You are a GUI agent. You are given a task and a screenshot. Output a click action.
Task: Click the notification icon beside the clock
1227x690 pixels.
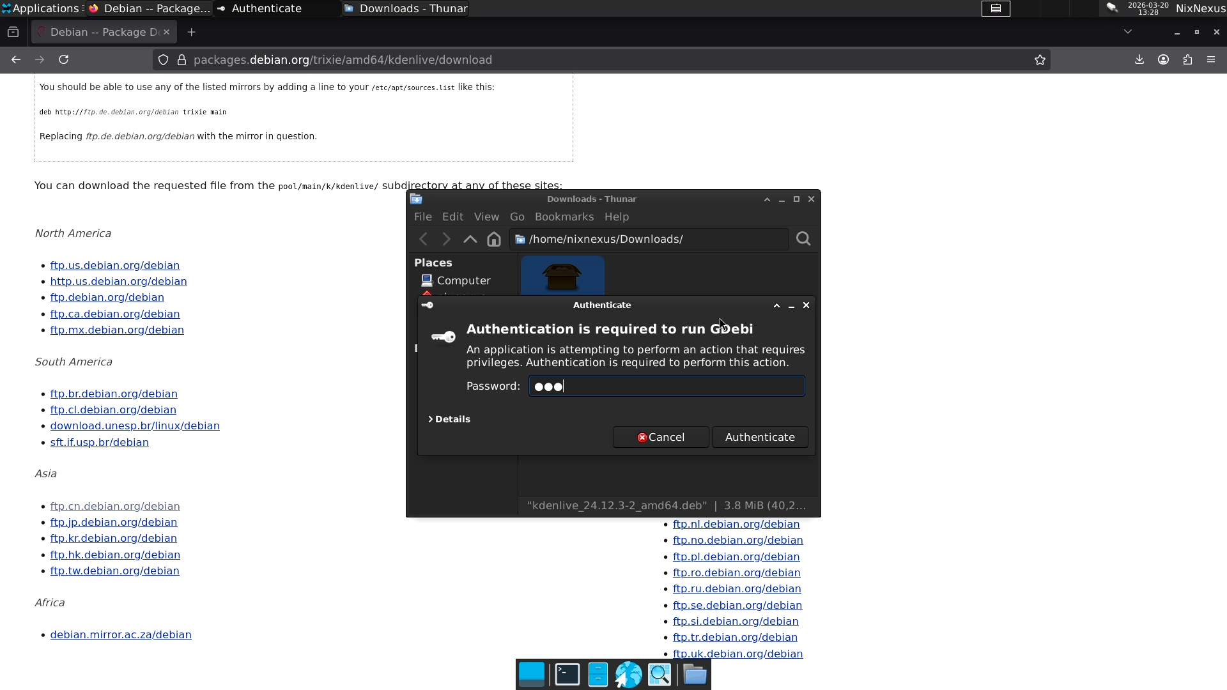point(1112,8)
